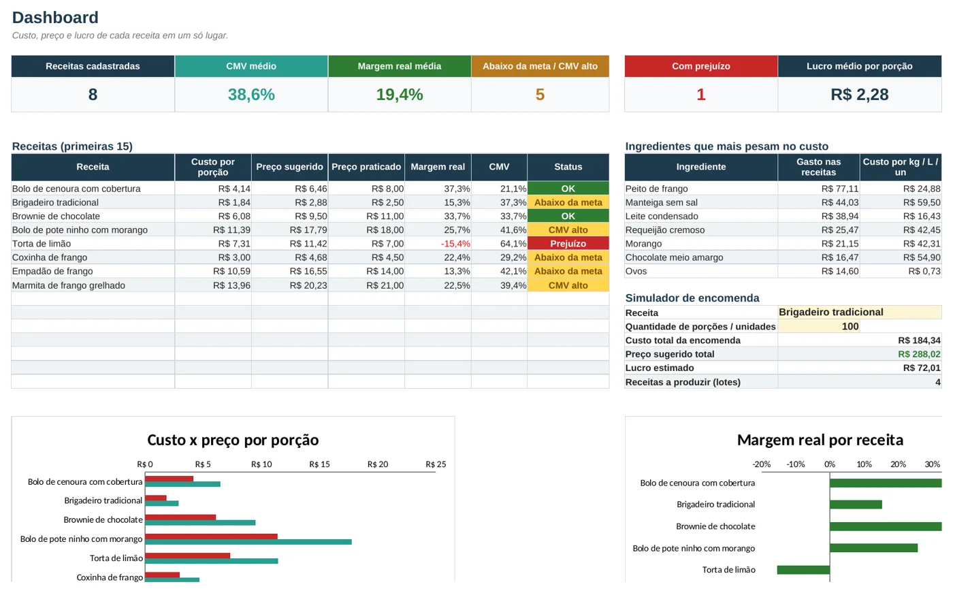This screenshot has width=953, height=593.
Task: Click the 'Chocolate meio amargo' ingredient cell
Action: [701, 257]
